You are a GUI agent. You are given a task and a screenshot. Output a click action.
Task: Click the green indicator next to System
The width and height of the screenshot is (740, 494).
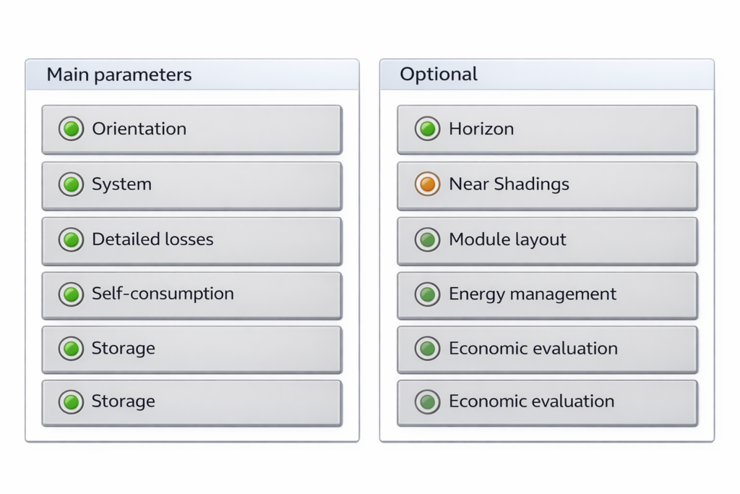[x=71, y=184]
